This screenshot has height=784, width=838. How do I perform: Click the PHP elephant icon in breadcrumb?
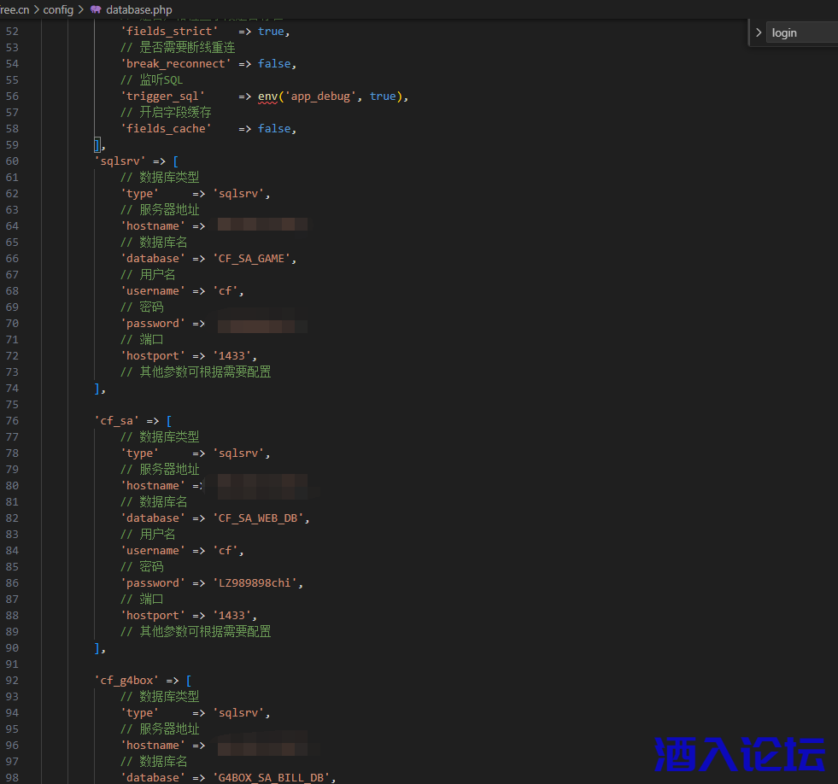click(96, 9)
